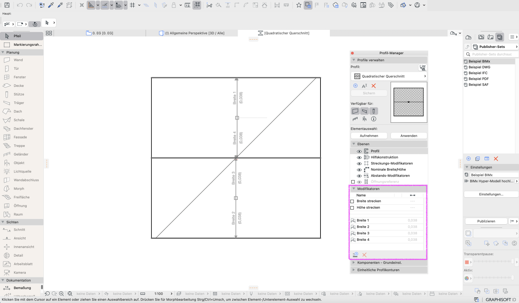Hide the Streckungs-Modifikatoren layer
519x303 pixels.
pos(359,164)
